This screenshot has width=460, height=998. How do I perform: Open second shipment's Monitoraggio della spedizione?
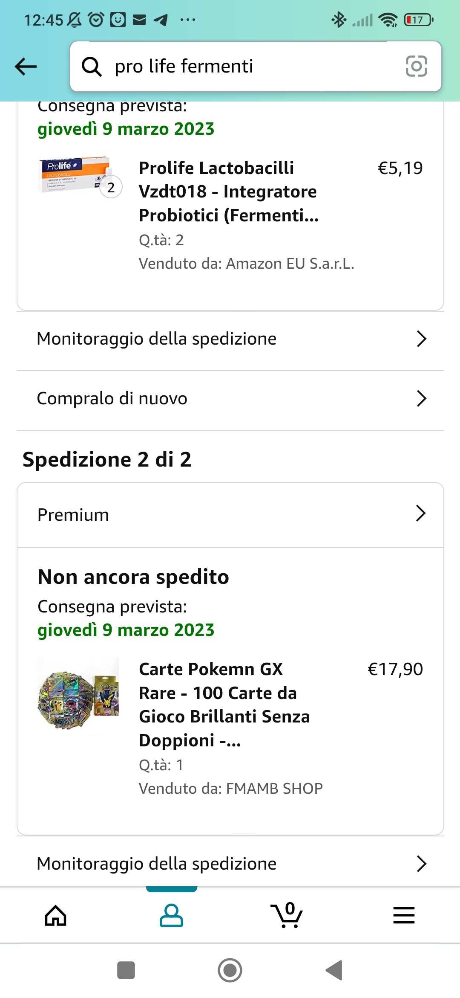tap(230, 864)
